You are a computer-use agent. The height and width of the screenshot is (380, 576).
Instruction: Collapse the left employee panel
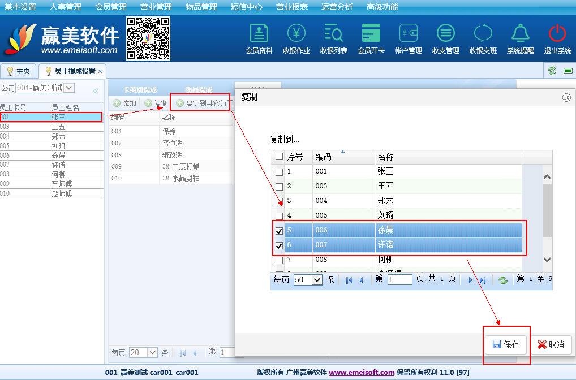96,90
